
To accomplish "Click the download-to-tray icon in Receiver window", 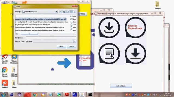I will point(109,27).
